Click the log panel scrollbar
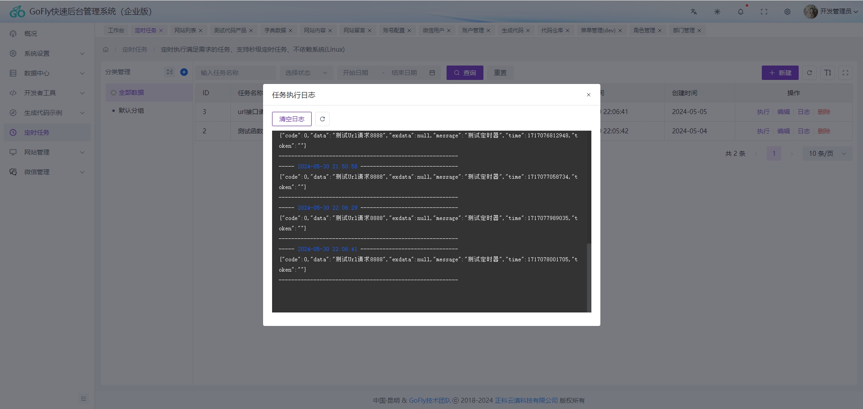The width and height of the screenshot is (863, 409). [x=589, y=277]
